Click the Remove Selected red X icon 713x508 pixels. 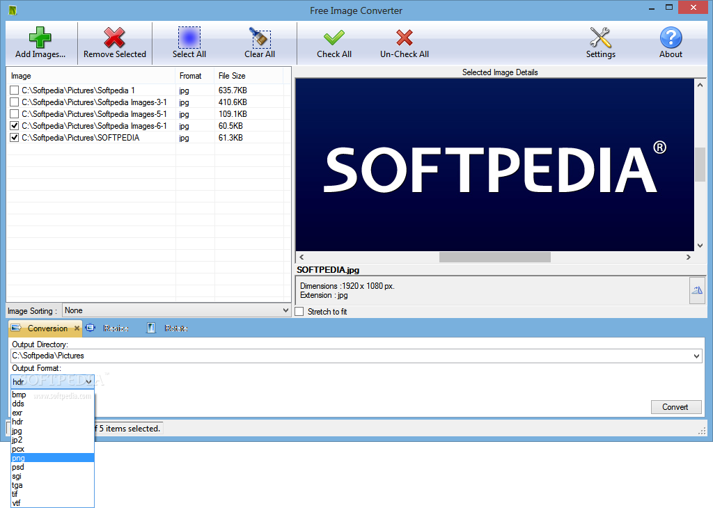coord(114,38)
